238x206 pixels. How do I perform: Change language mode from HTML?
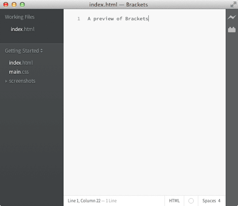(174, 201)
